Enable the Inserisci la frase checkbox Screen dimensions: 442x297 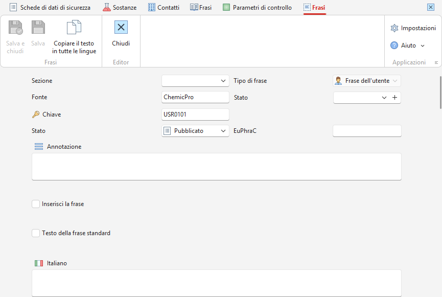[36, 204]
